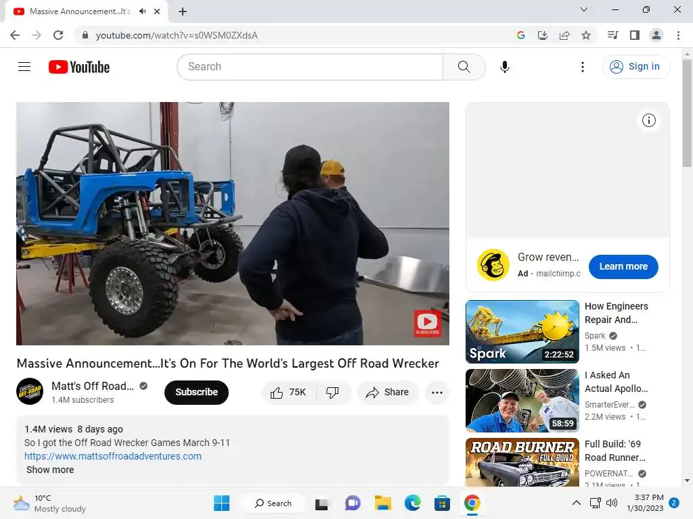
Task: Click the red subscribe watermark on video
Action: point(428,323)
